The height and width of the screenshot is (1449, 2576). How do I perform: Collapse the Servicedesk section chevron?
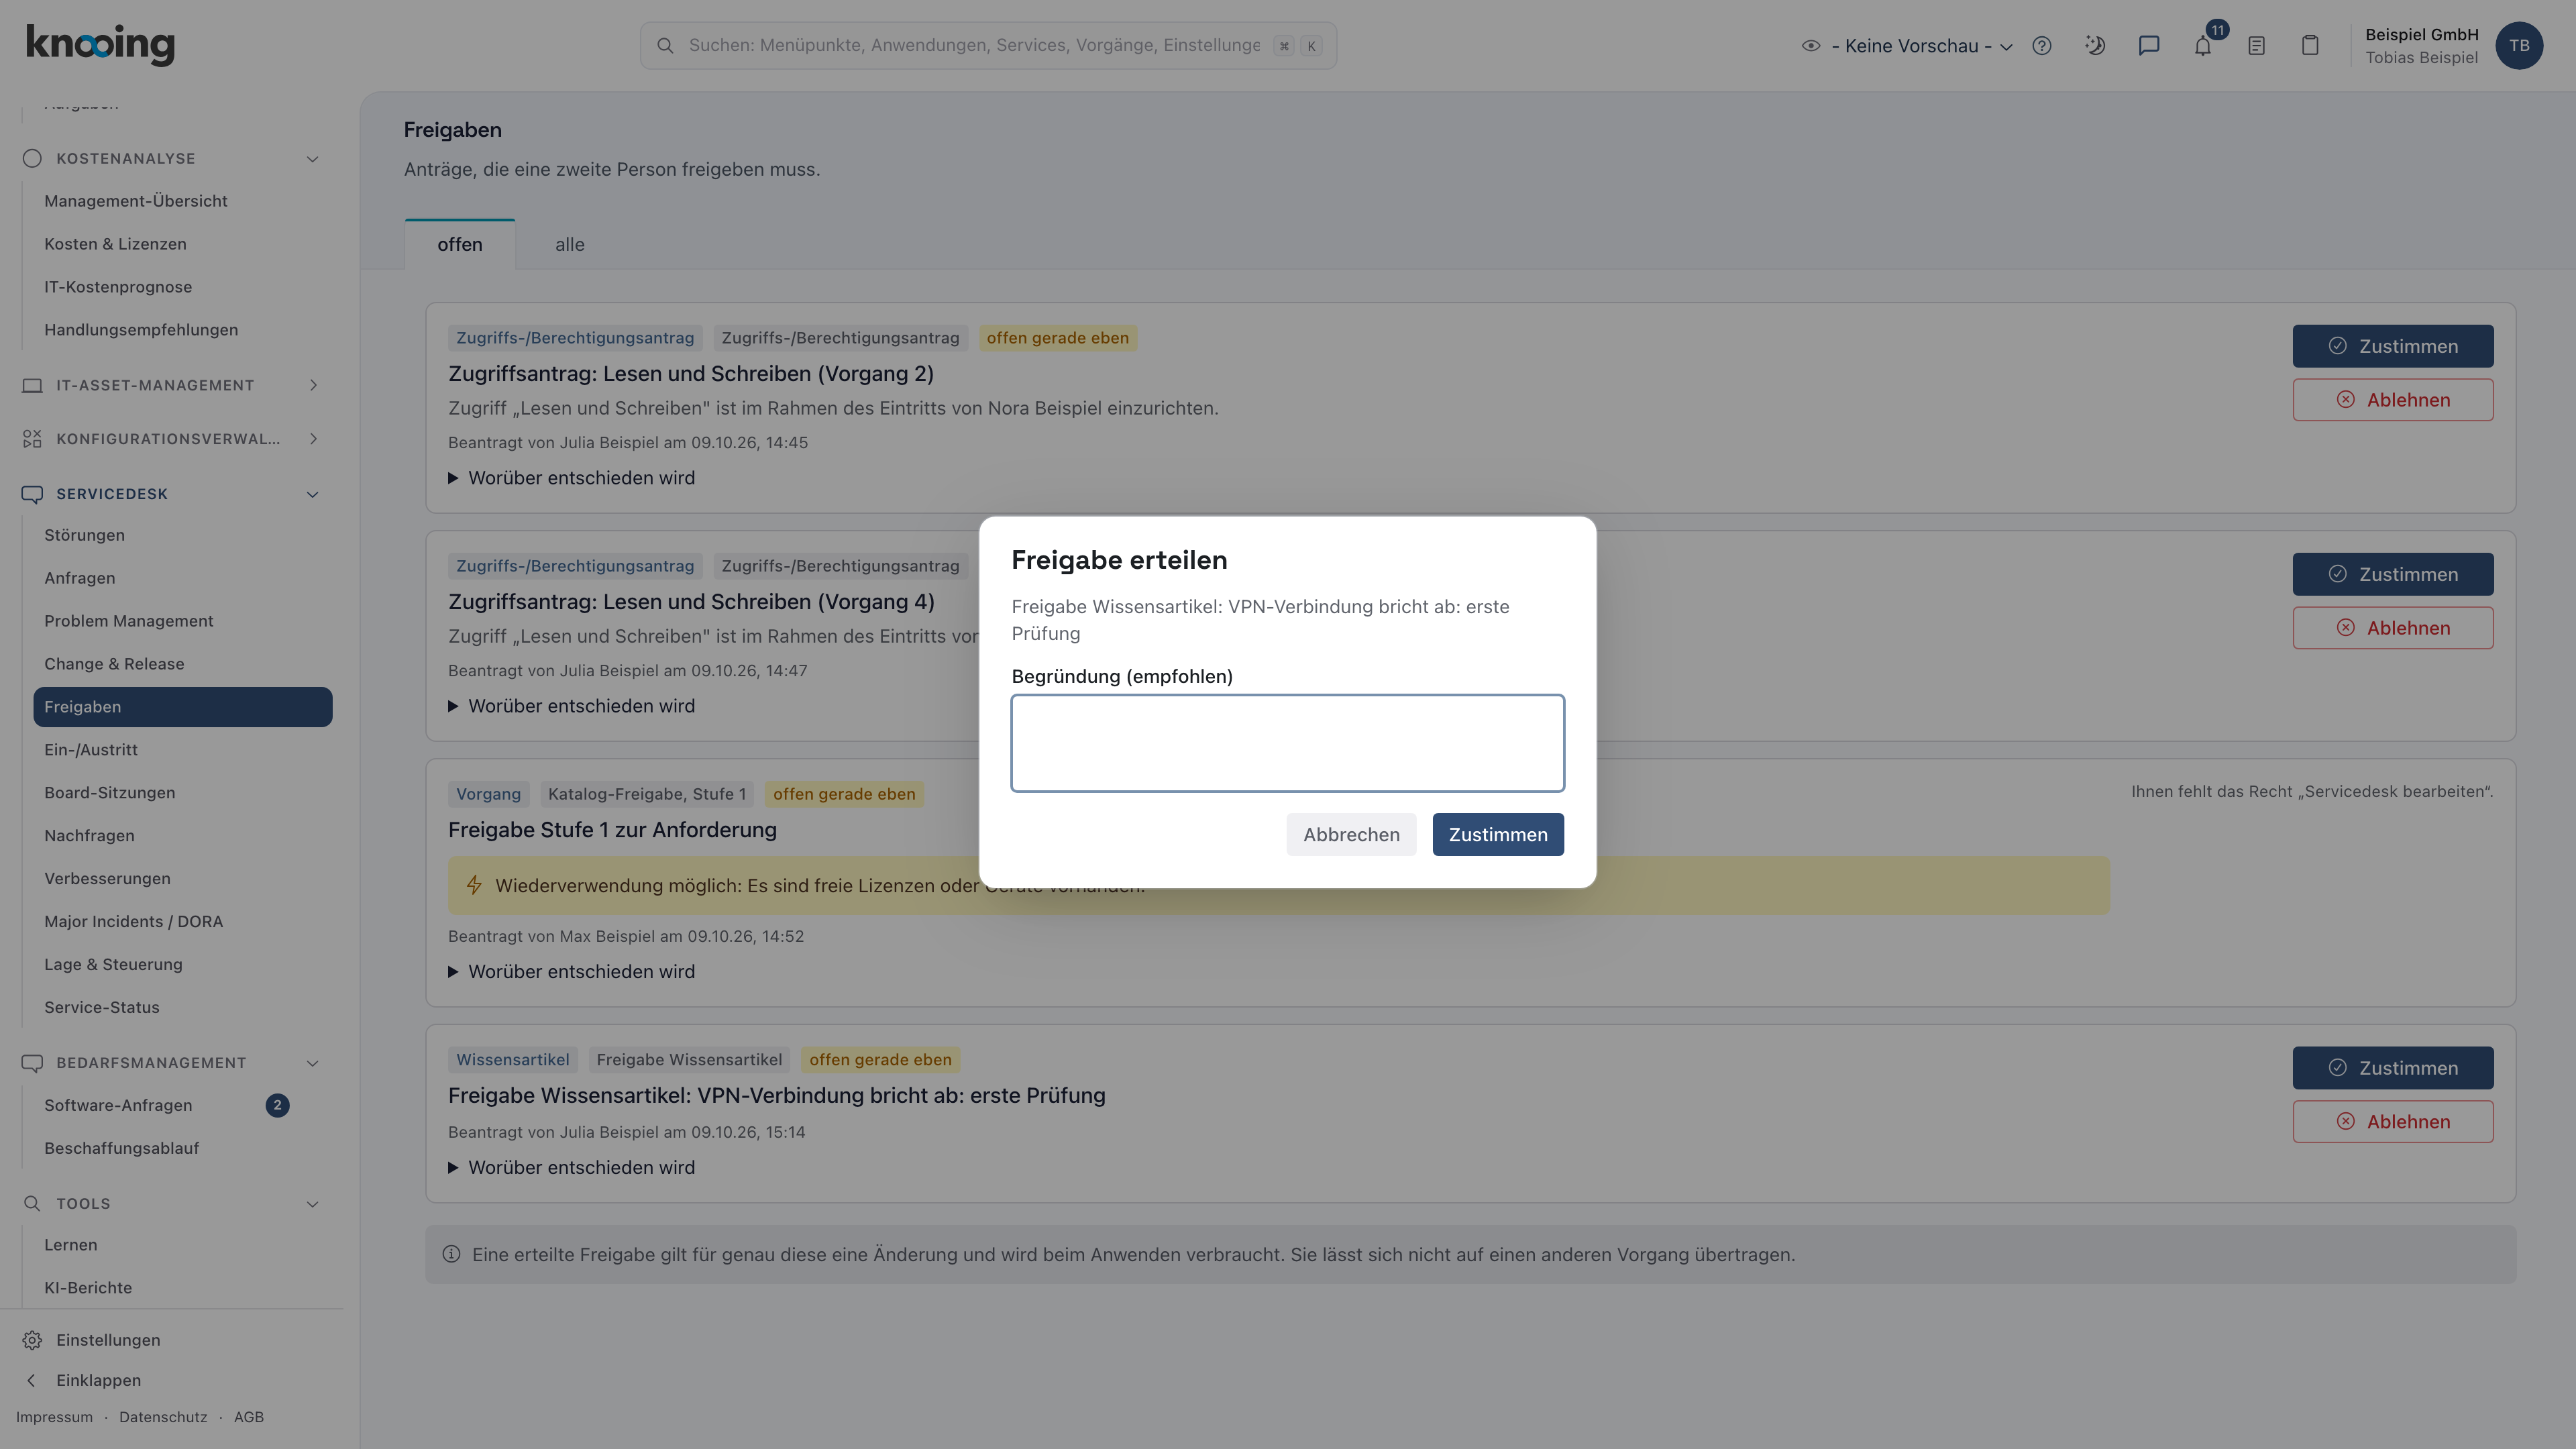312,495
